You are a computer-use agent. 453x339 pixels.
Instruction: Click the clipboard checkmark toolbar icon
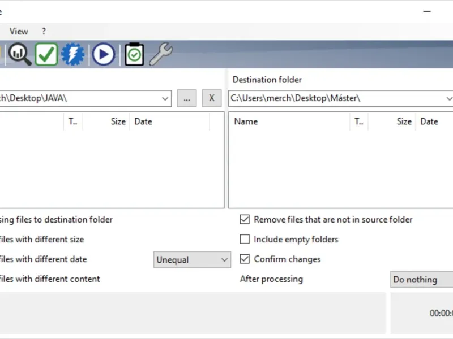coord(134,54)
